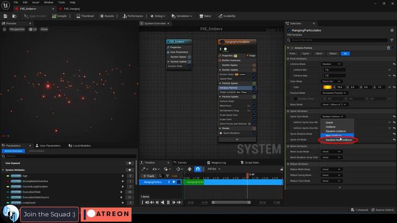Open Selection panel settings gear icon
The width and height of the screenshot is (397, 223).
[x=392, y=30]
